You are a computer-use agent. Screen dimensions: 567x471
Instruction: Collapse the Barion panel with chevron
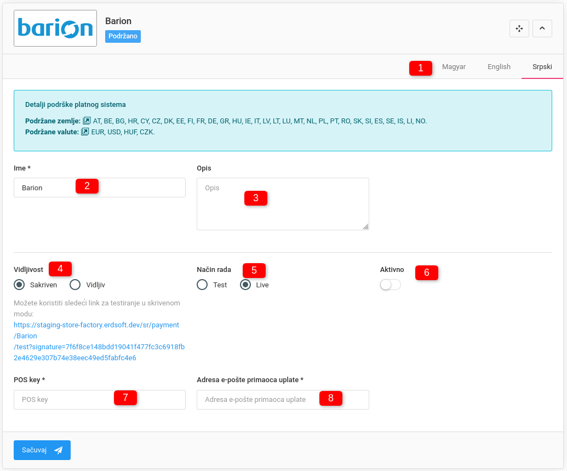(542, 29)
